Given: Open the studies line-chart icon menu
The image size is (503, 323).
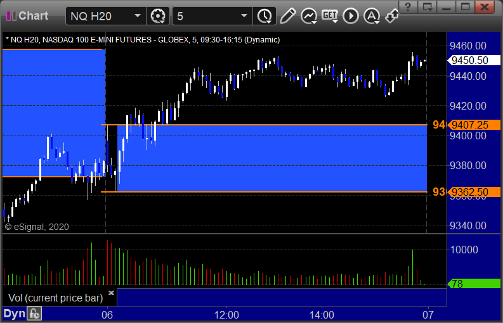Looking at the screenshot, I should pos(309,16).
